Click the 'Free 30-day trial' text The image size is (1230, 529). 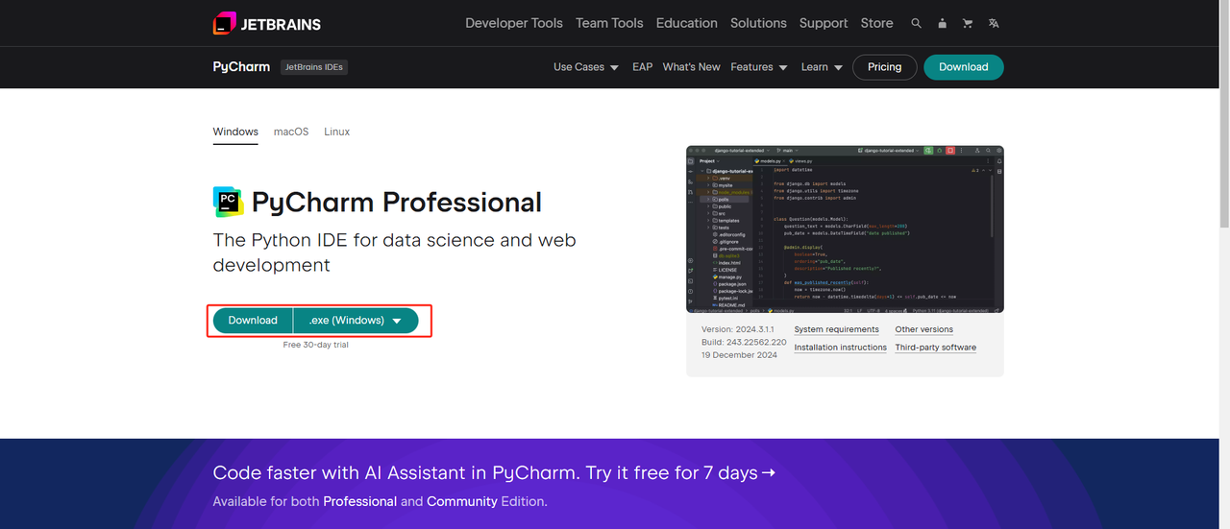click(x=316, y=345)
